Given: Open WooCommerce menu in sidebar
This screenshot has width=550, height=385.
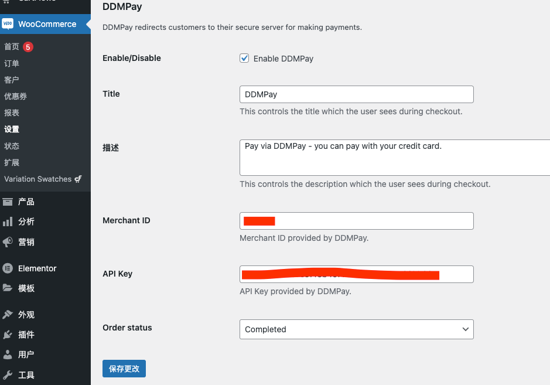Looking at the screenshot, I should pyautogui.click(x=45, y=24).
